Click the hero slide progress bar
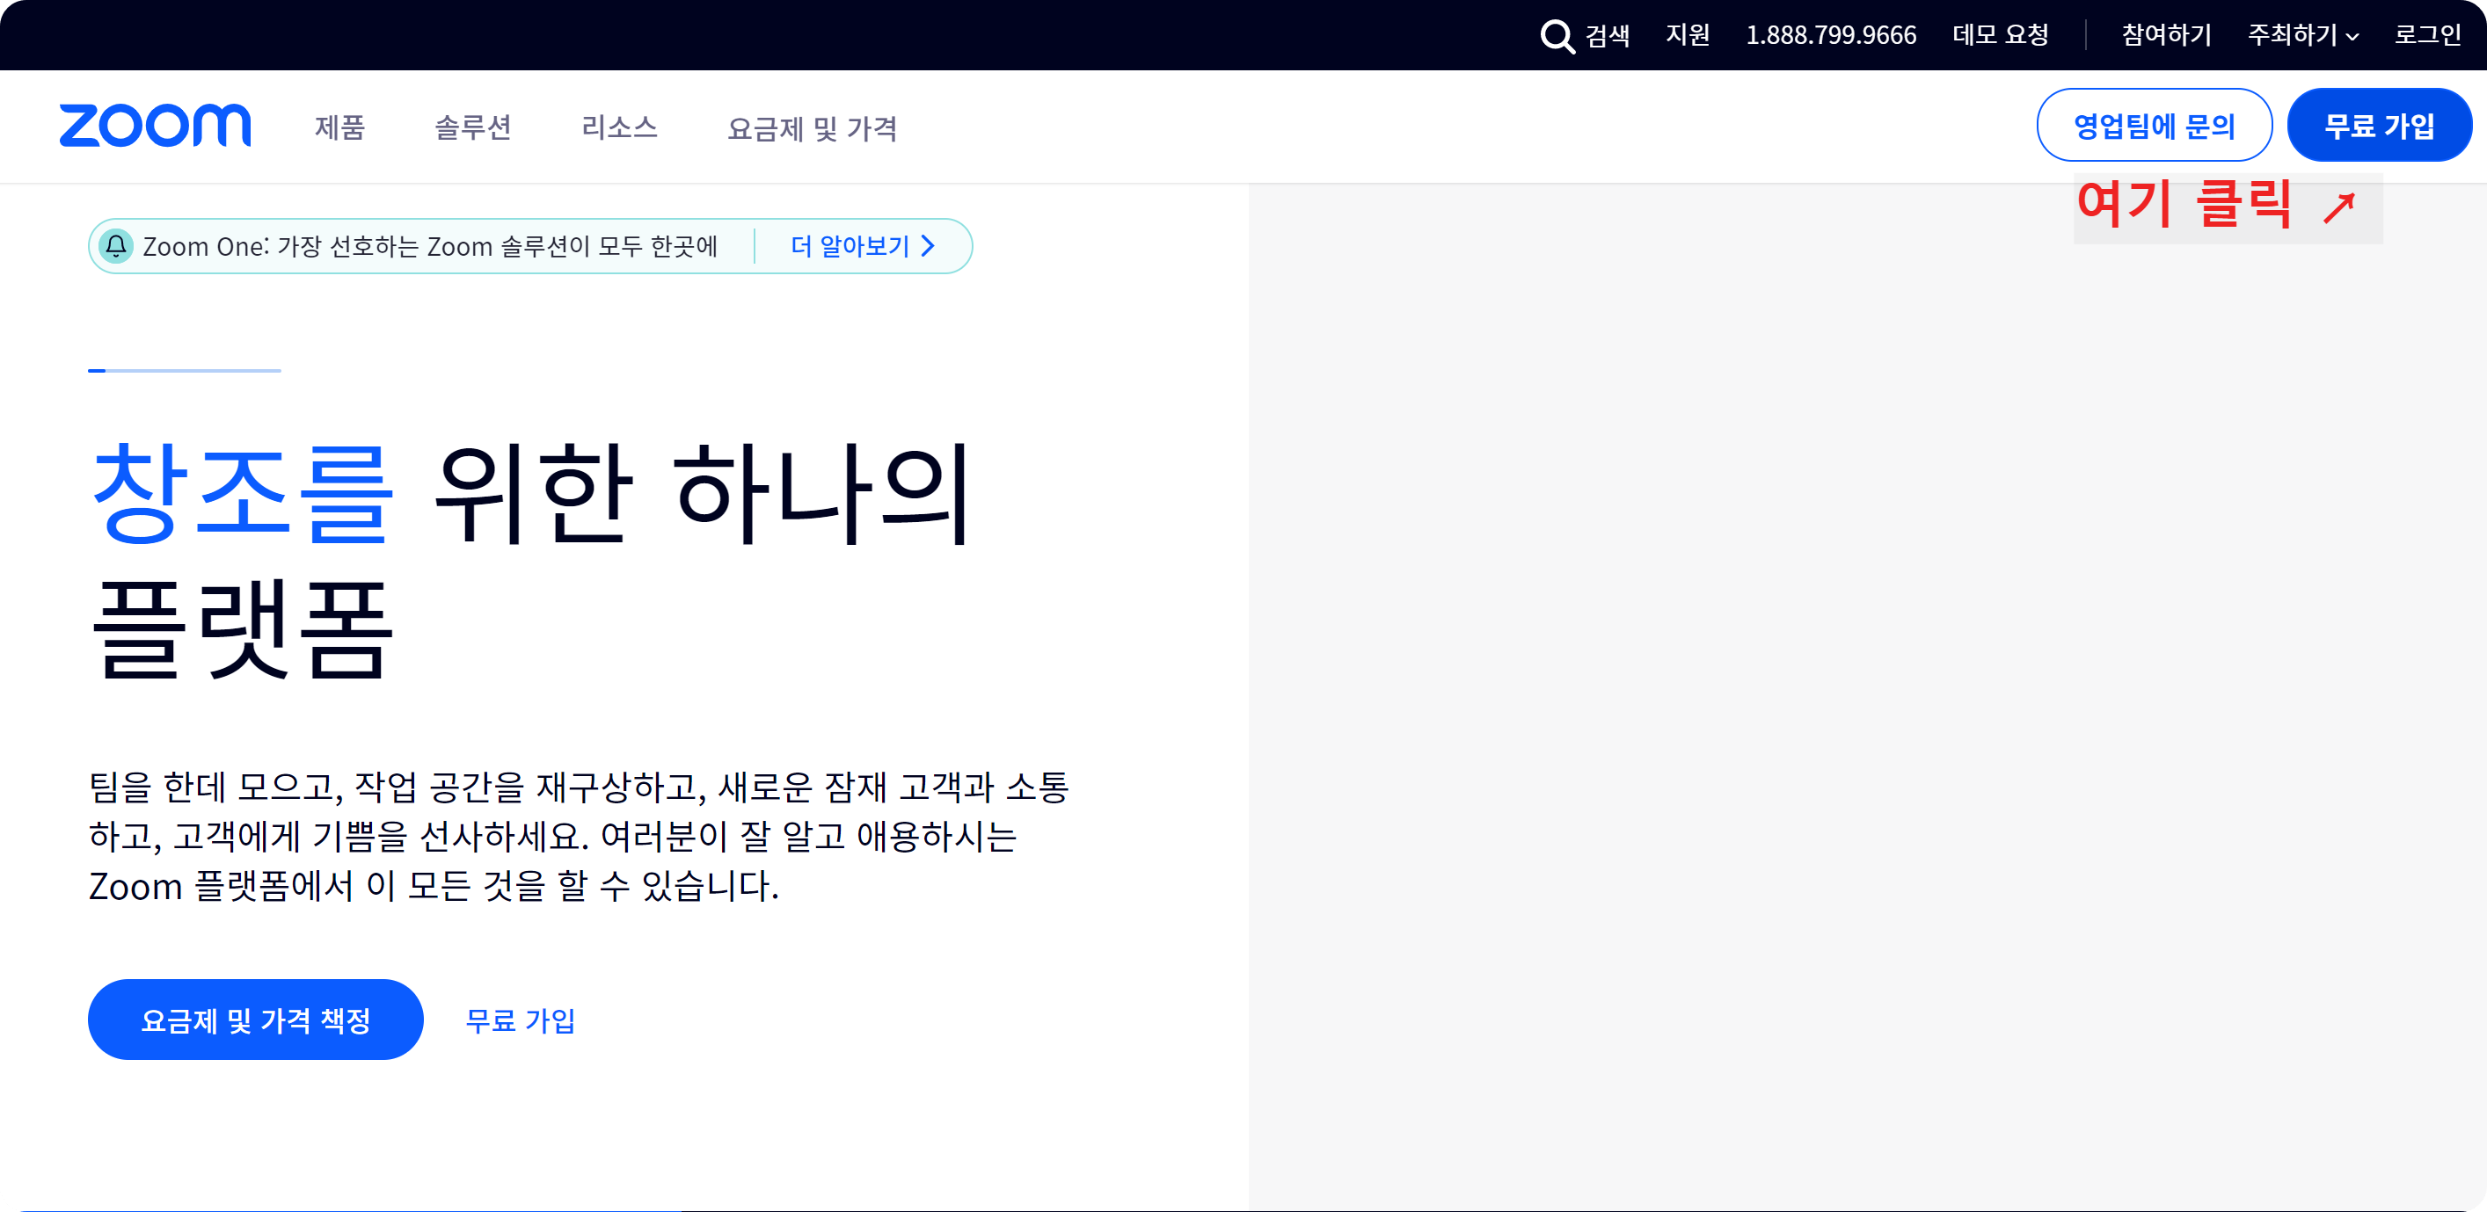Viewport: 2487px width, 1212px height. tap(185, 371)
